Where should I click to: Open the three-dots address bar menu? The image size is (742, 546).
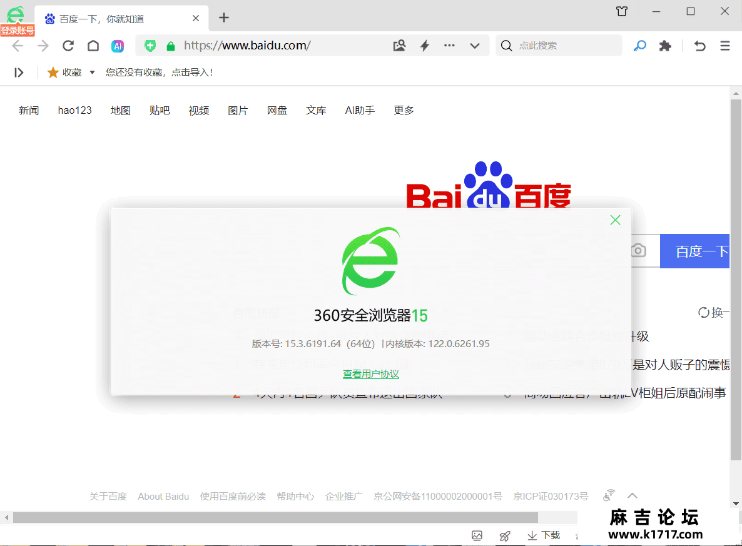point(449,46)
